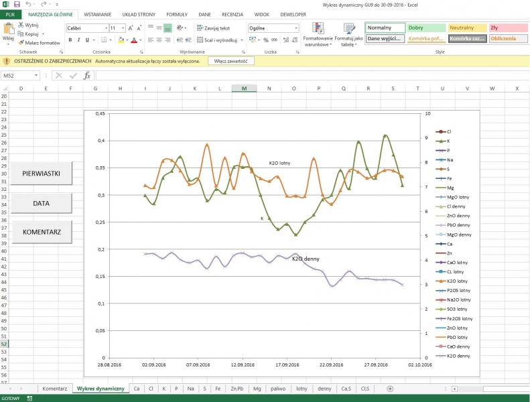Click Włącz zawartość in the security warning
Screen dimensions: 530x402
click(232, 61)
